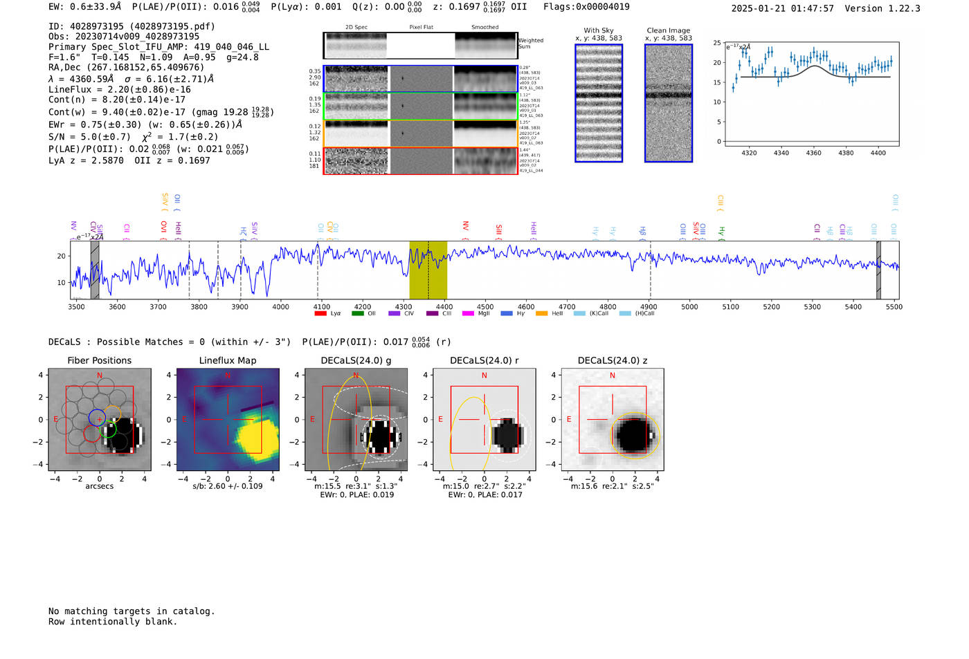Click the EWr = 0.75(±0.30) line
This screenshot has height=659, width=969.
[x=145, y=125]
